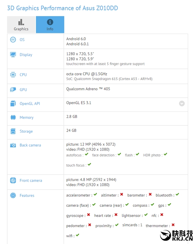196x244 pixels.
Task: Click the CPU chip icon
Action: (x=13, y=74)
